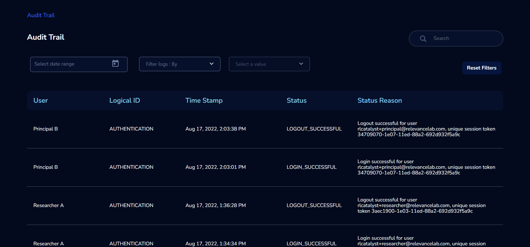Click AUTHENTICATION in the 2:03:01 PM row
Viewport: 530px width, 247px height.
click(x=131, y=167)
